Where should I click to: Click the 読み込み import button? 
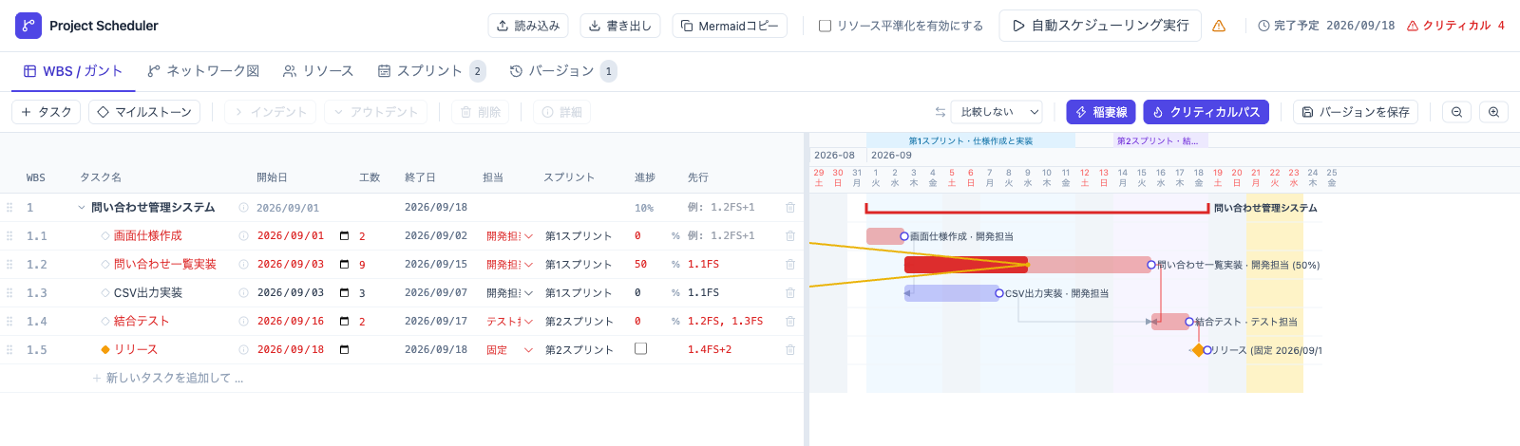(528, 26)
